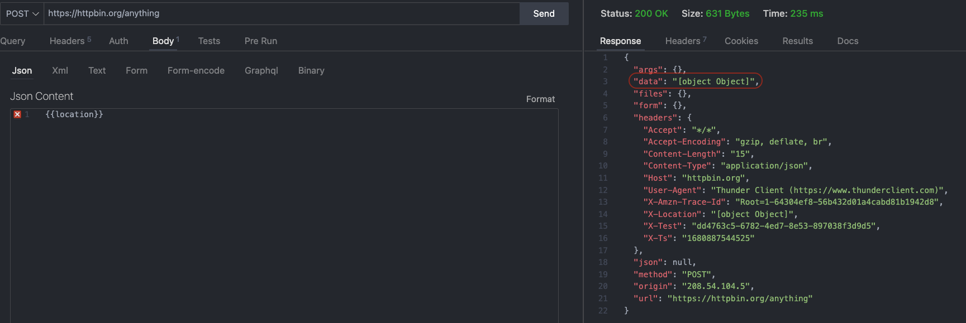Viewport: 966px width, 323px height.
Task: Open the Pre Run tab
Action: (x=260, y=41)
